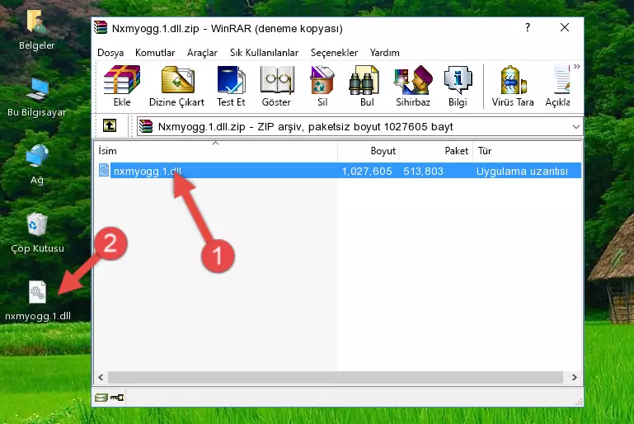Select the Bu Bilgisayar desktop icon
The image size is (634, 424).
click(36, 97)
